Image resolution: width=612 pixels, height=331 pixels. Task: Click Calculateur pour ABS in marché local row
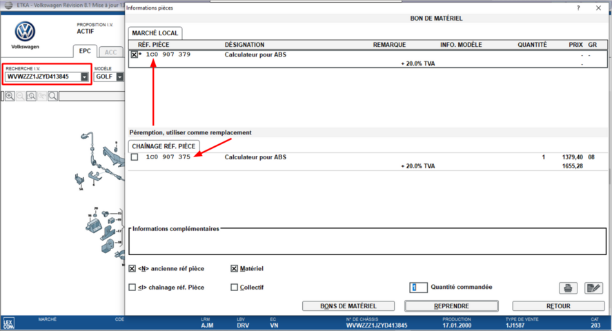coord(255,54)
